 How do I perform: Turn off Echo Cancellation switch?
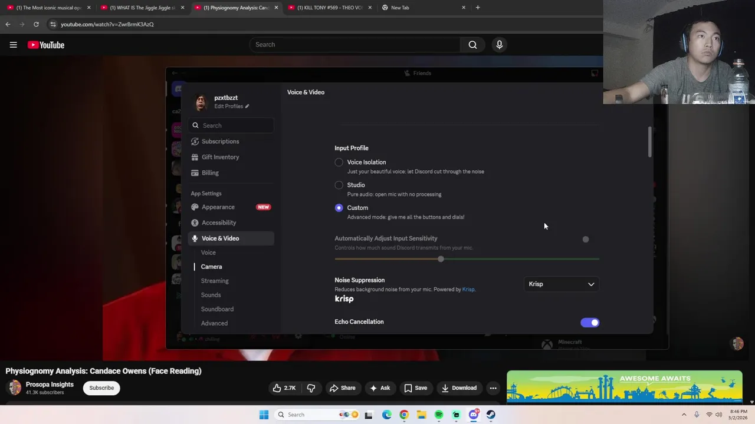(589, 323)
